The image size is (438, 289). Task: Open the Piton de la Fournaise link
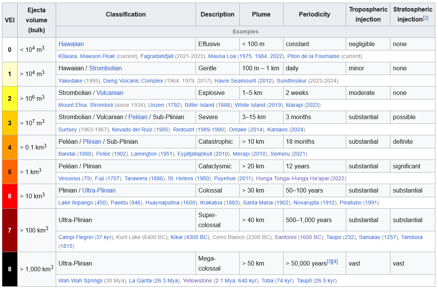coord(314,56)
